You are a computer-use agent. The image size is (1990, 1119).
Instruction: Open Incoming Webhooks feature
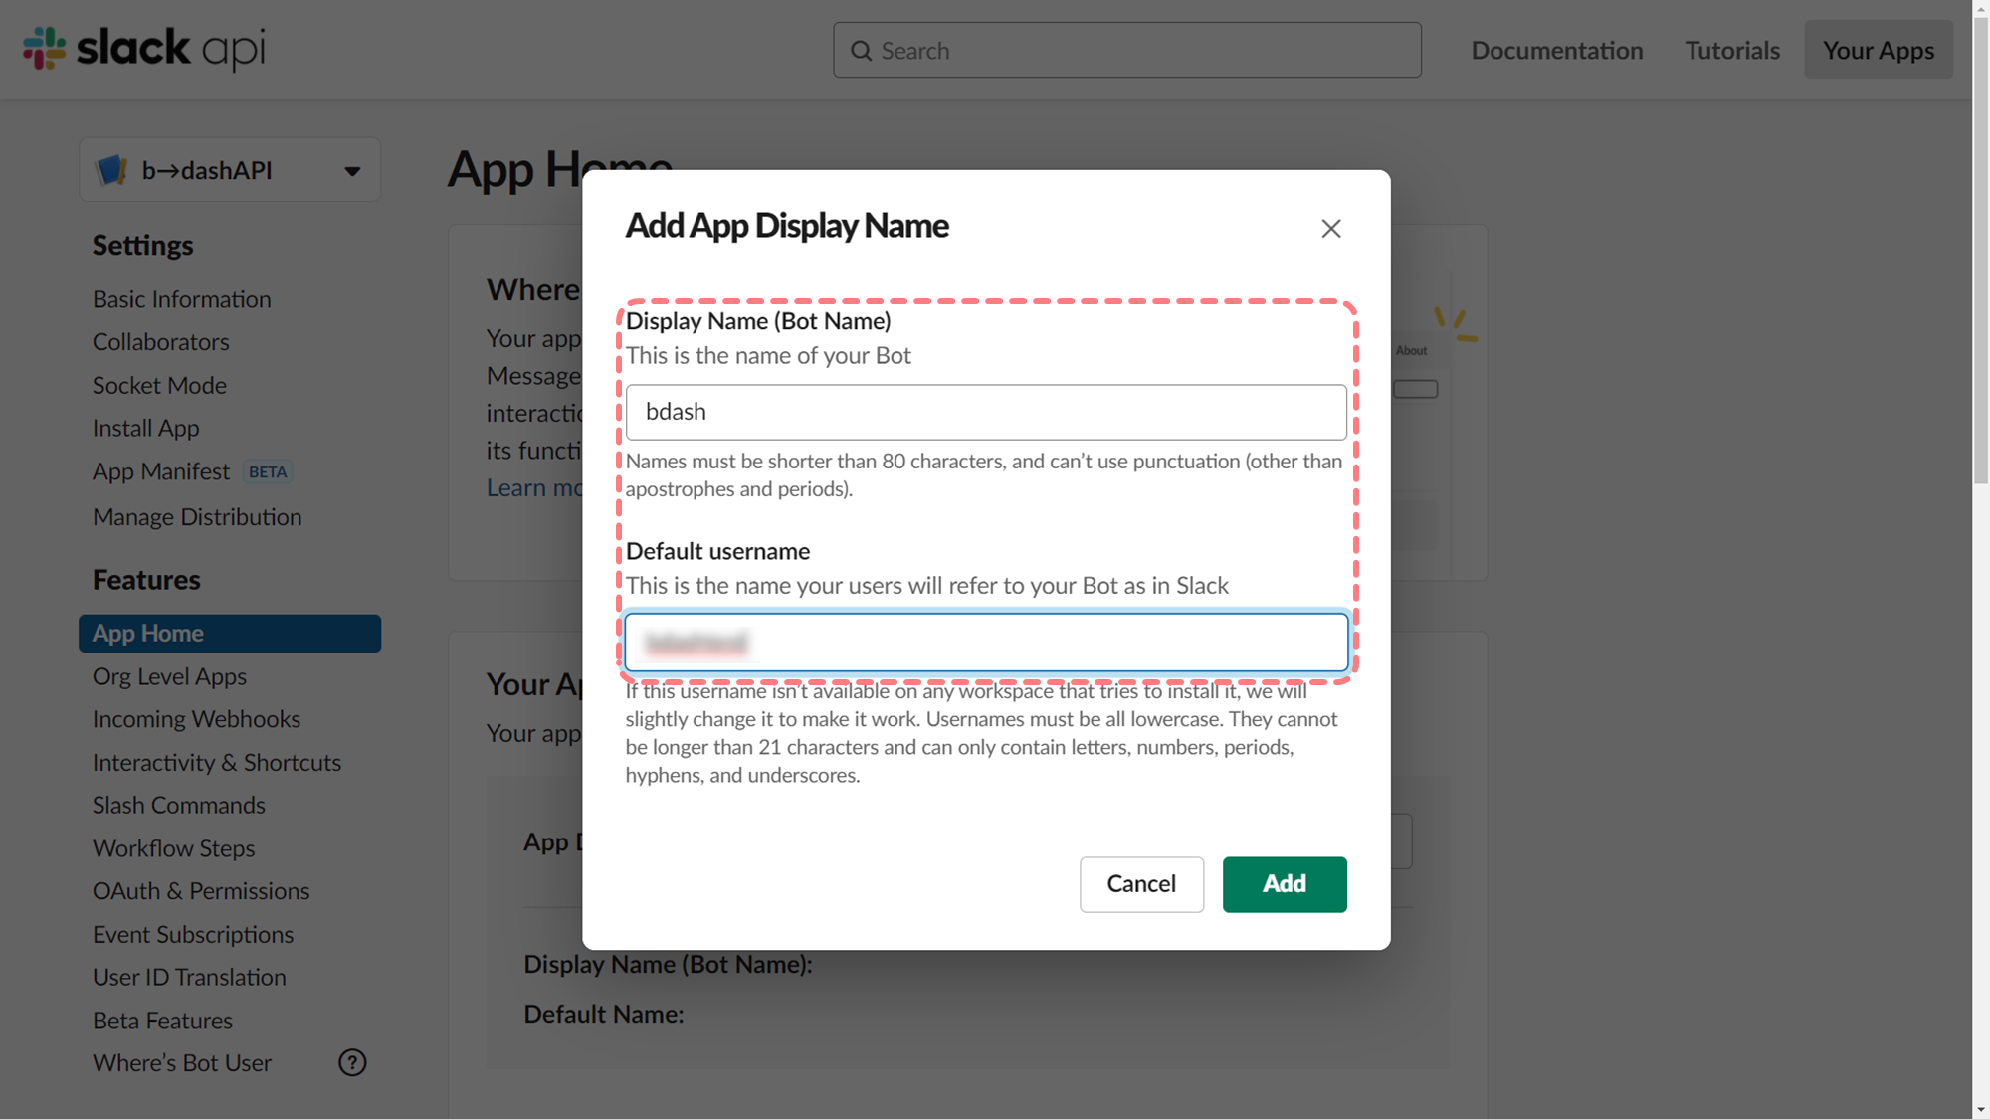(x=196, y=719)
